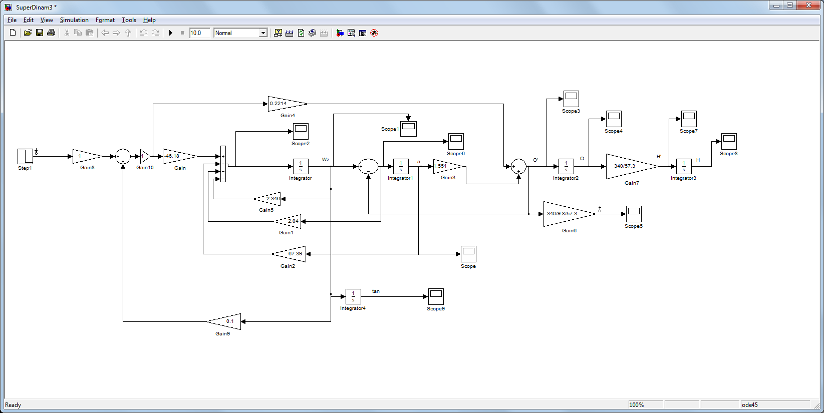Image resolution: width=824 pixels, height=413 pixels.
Task: Click the Cut scissors icon
Action: pyautogui.click(x=67, y=33)
